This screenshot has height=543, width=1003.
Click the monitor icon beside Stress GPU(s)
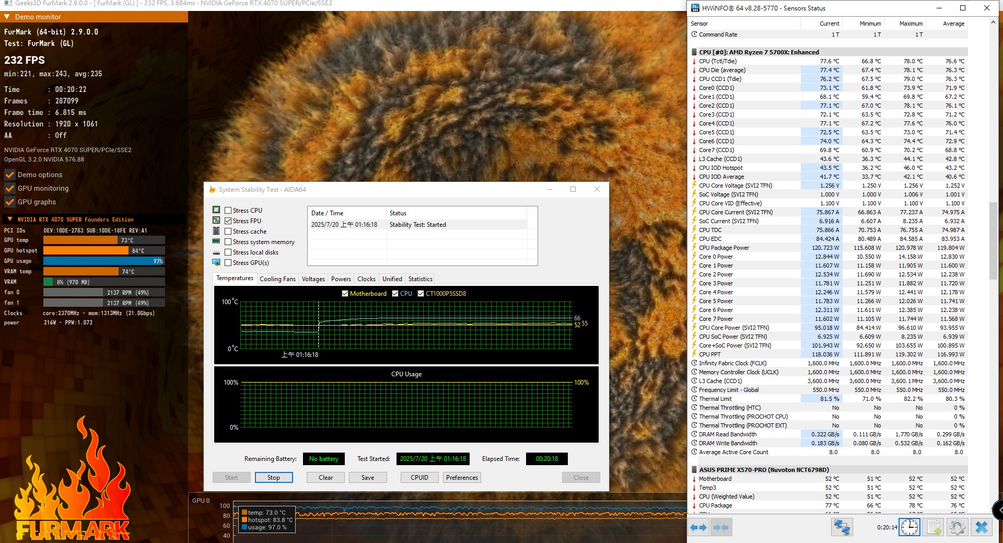click(216, 262)
